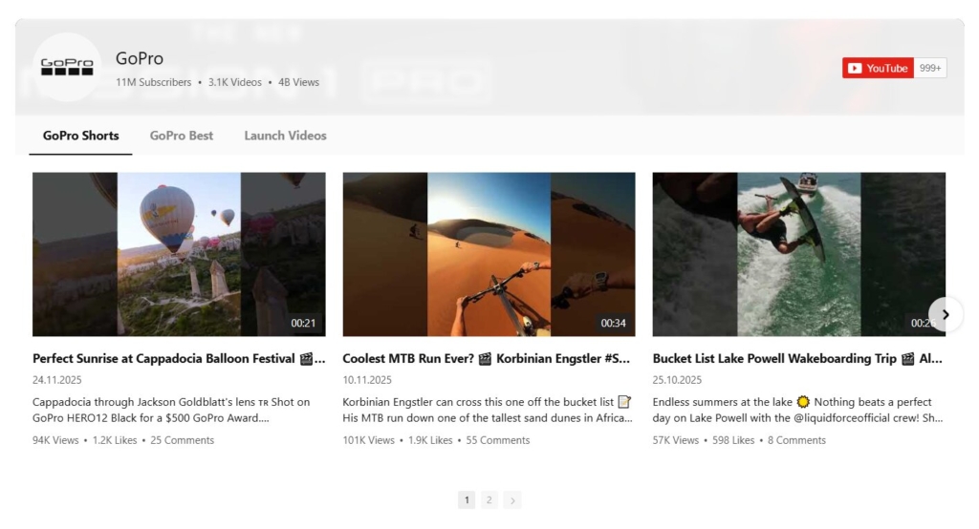Click the 1.9K Likes stat
The image size is (979, 529).
coord(430,440)
